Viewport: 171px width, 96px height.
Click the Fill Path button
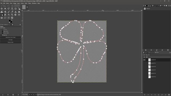(x=11, y=40)
